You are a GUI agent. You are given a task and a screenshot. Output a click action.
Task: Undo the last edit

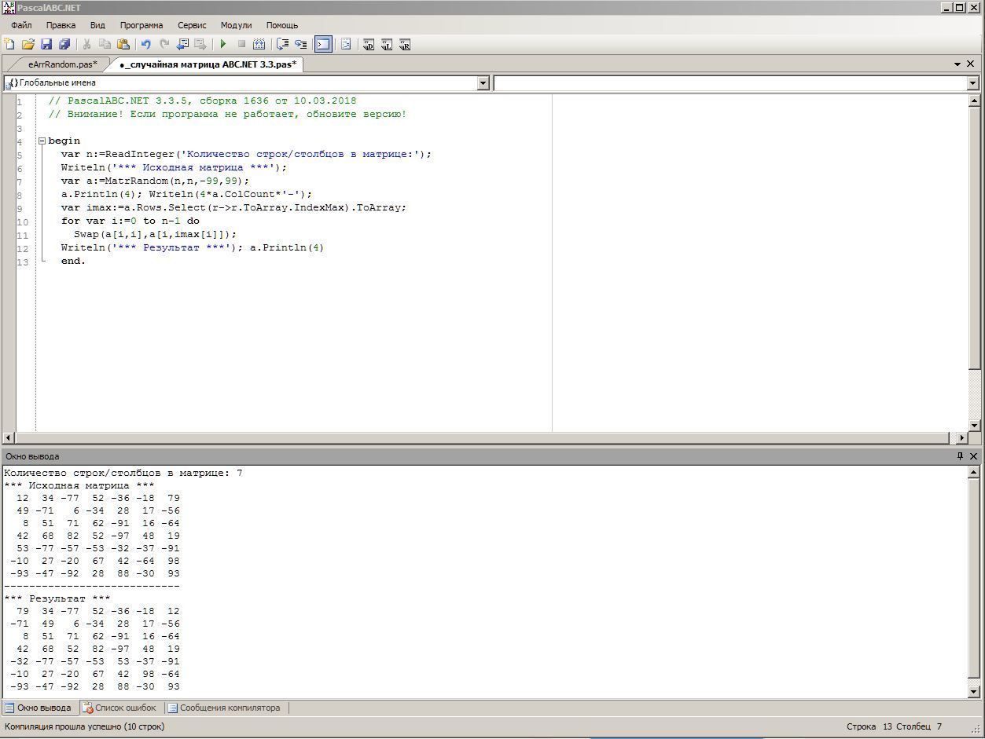pos(145,45)
